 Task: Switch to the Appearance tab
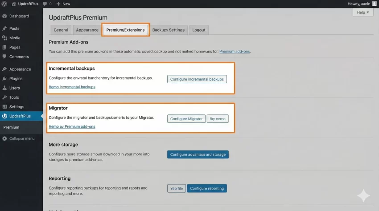click(x=87, y=30)
